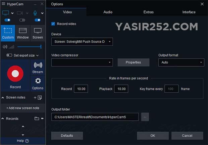
Task: Click the Playback frame rate field
Action: [121, 89]
